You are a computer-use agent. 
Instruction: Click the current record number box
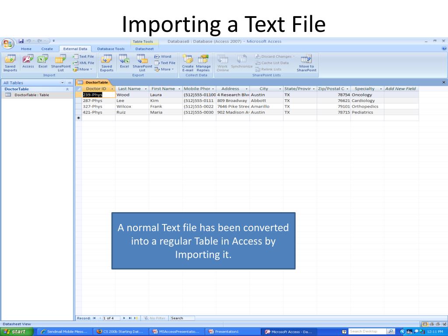click(111, 318)
